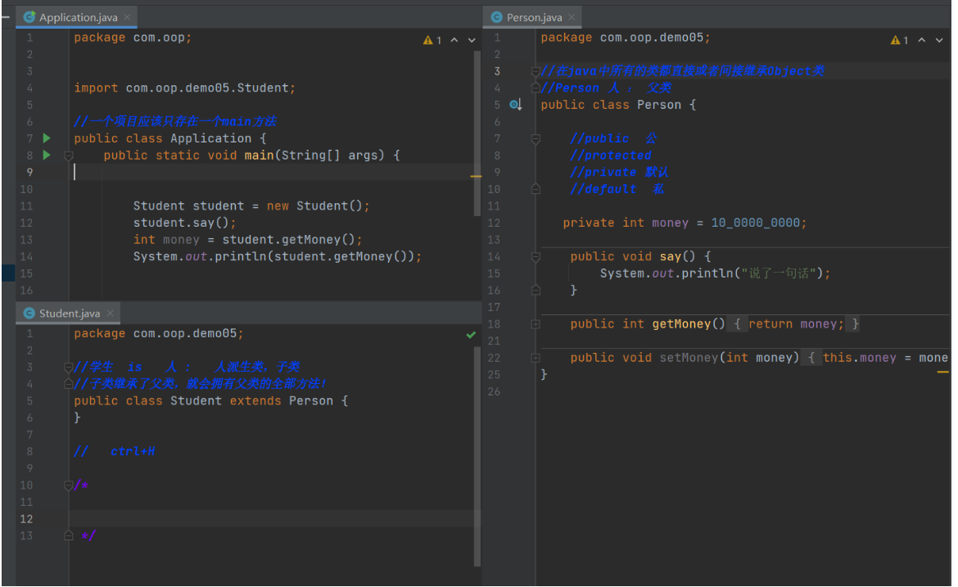Click the '//protected' comment in Person.java
958x587 pixels.
pos(610,156)
